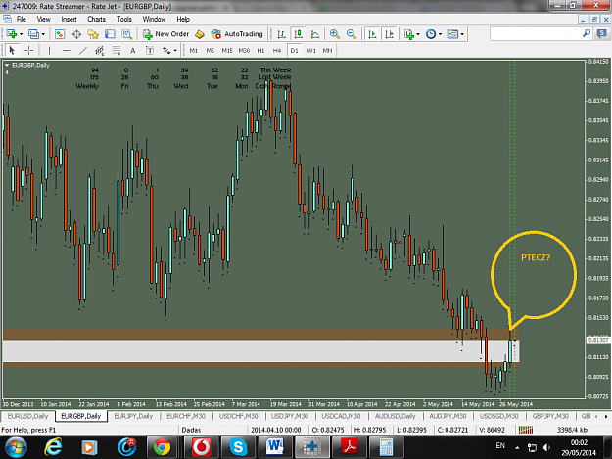612x459 pixels.
Task: Switch chart to H4 timeframe
Action: [x=277, y=50]
